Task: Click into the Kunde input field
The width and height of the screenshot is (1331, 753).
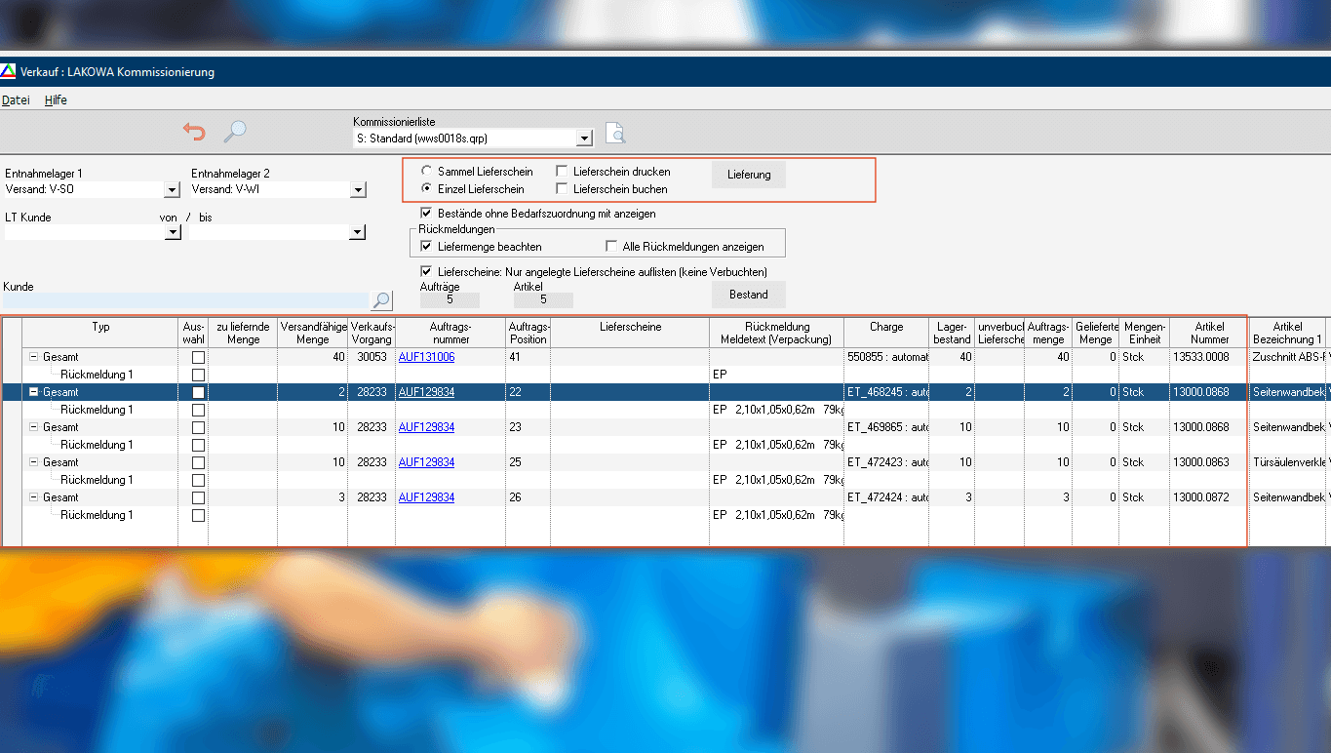Action: tap(185, 300)
